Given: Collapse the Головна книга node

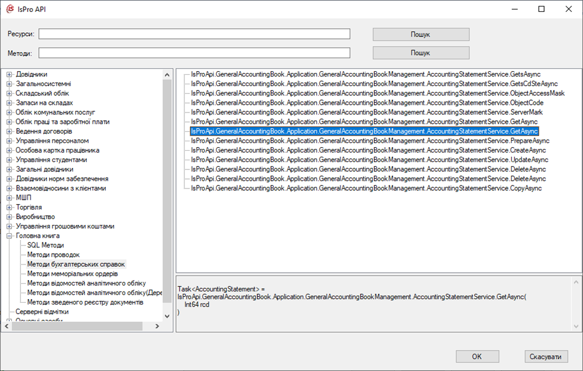Looking at the screenshot, I should (10, 236).
